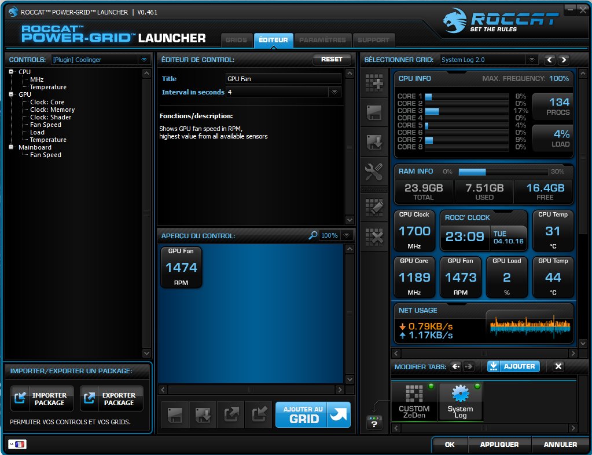Open the preview zoom 100% control
592x455 pixels.
click(332, 235)
